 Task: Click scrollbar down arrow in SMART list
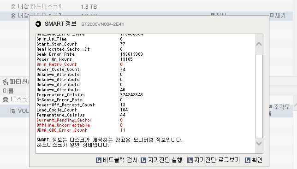[x=259, y=143]
